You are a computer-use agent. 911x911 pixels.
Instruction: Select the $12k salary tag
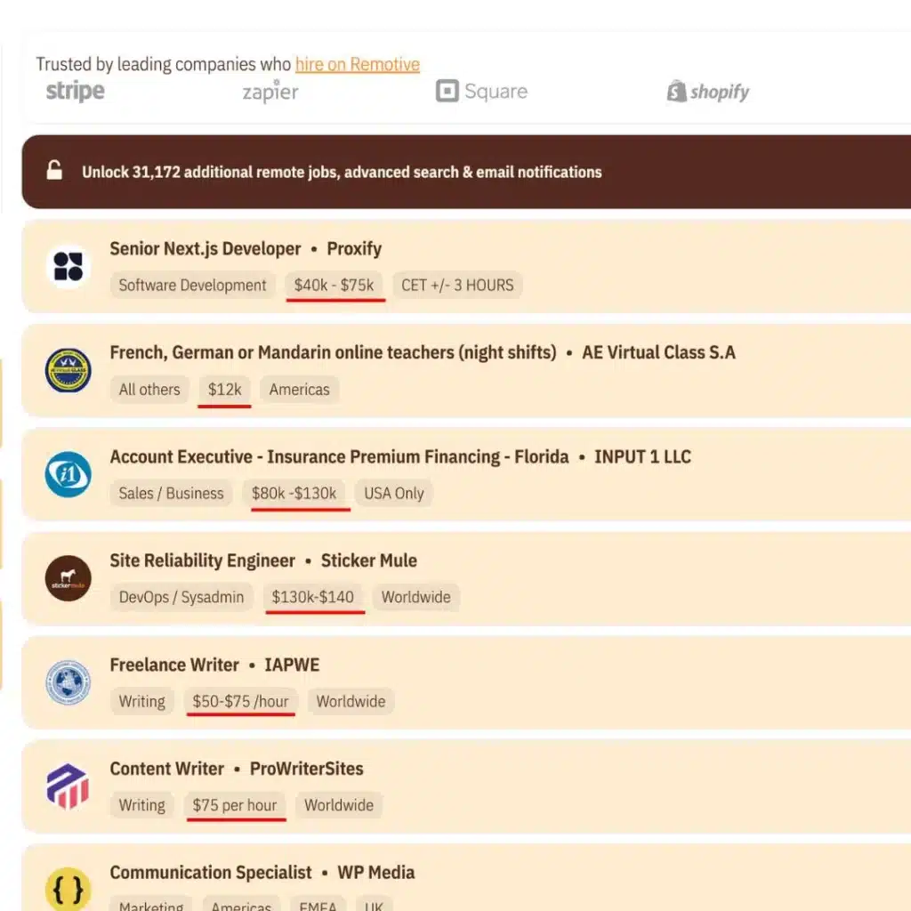(x=225, y=390)
